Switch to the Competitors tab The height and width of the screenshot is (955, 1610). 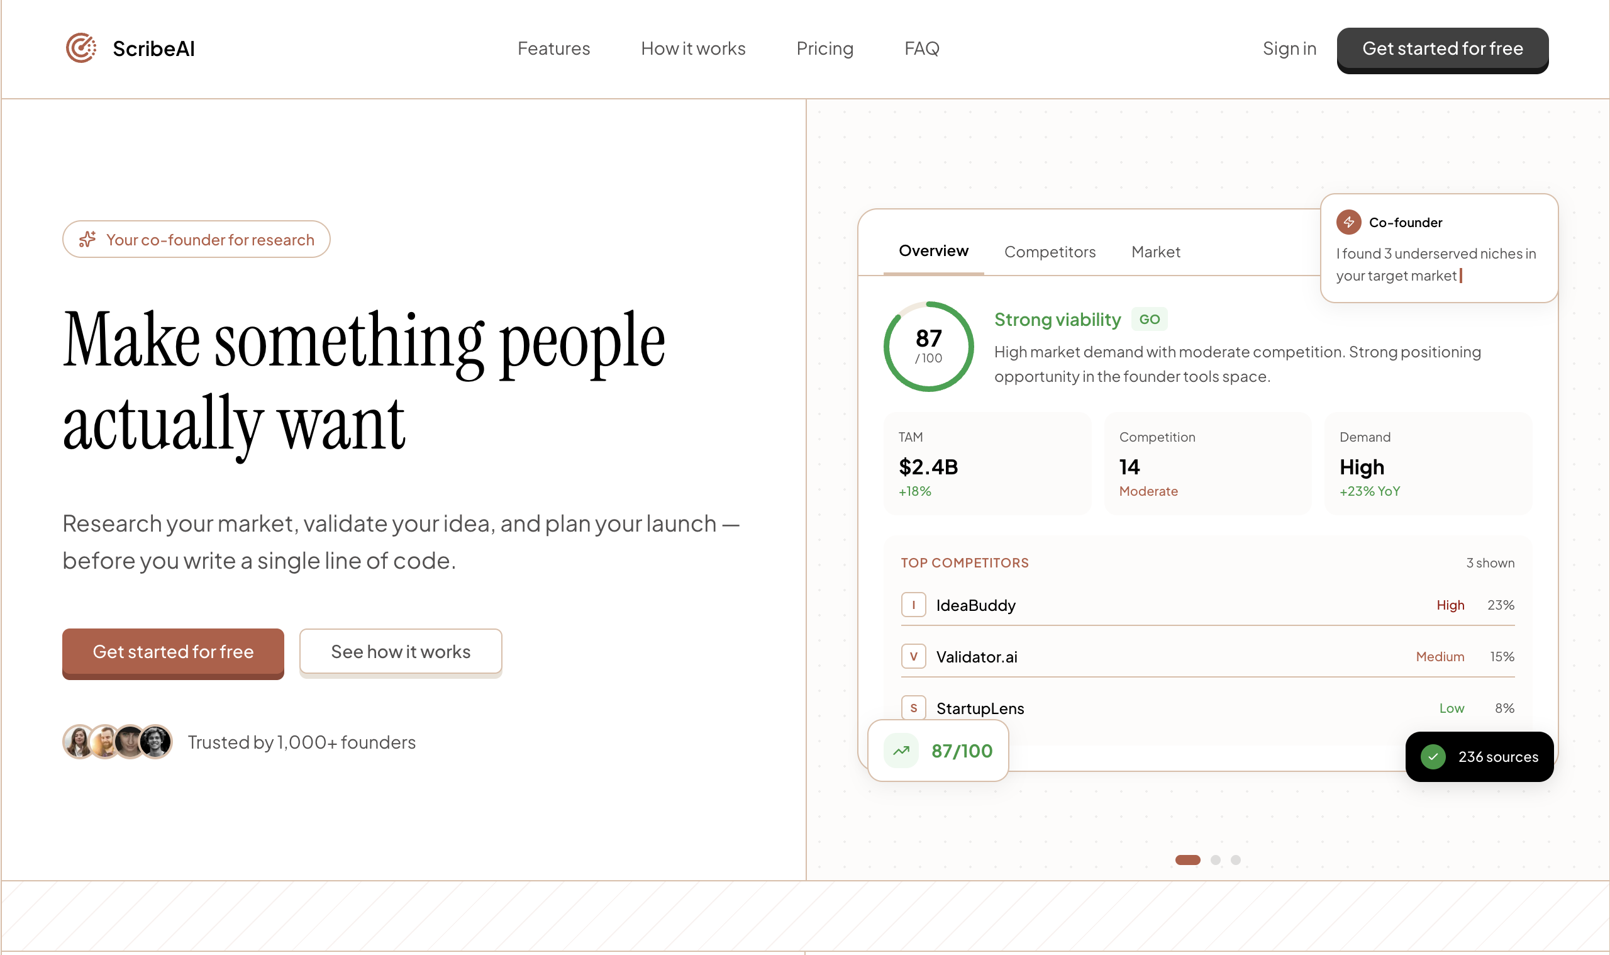(1050, 252)
